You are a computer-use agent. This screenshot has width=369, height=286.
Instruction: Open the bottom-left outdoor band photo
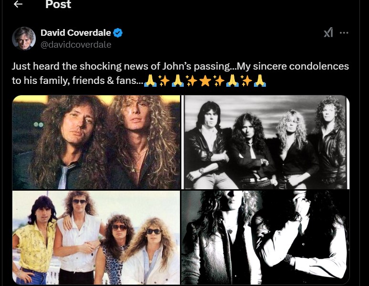(96, 237)
